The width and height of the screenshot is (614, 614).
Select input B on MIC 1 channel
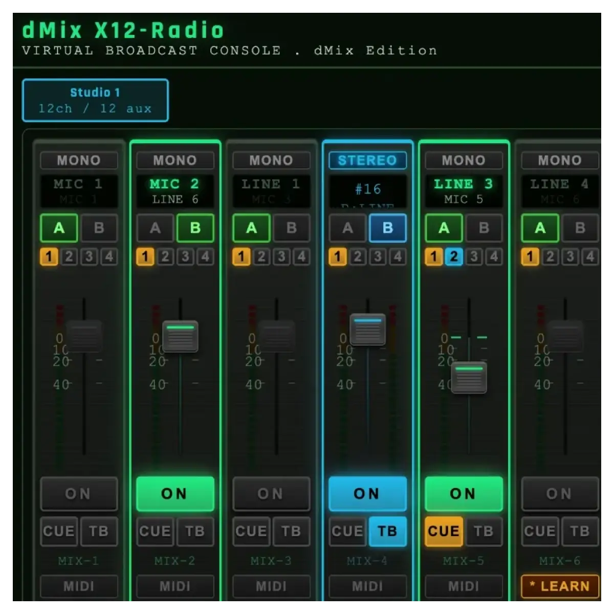click(x=99, y=228)
